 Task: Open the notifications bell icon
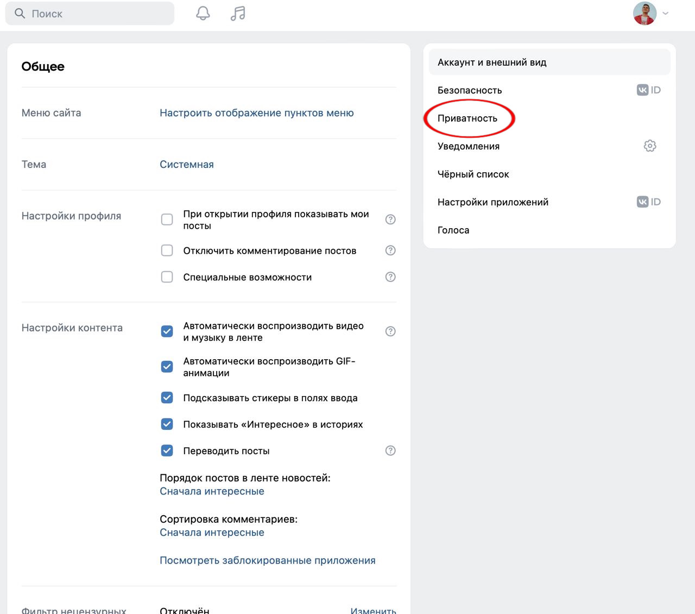202,13
